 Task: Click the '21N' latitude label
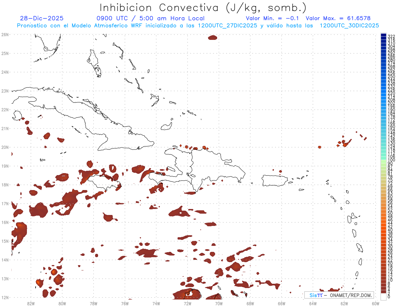[5, 128]
